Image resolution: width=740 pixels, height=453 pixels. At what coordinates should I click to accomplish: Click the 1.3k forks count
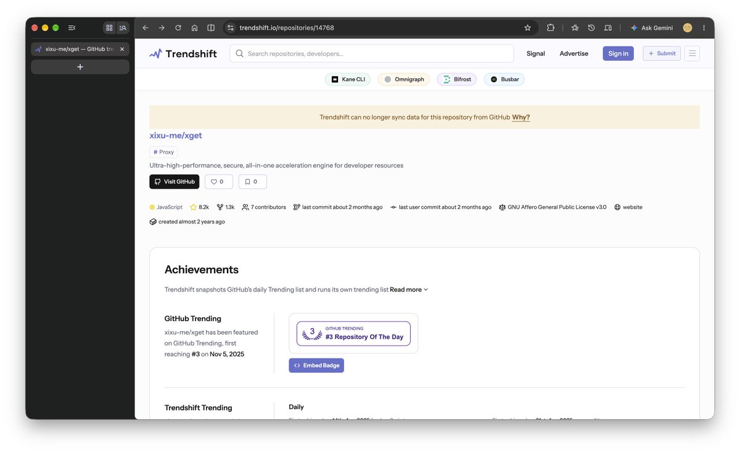coord(226,207)
